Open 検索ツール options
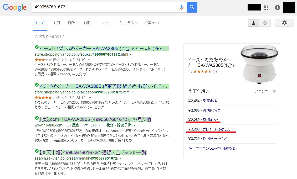297x179 pixels. point(152,23)
